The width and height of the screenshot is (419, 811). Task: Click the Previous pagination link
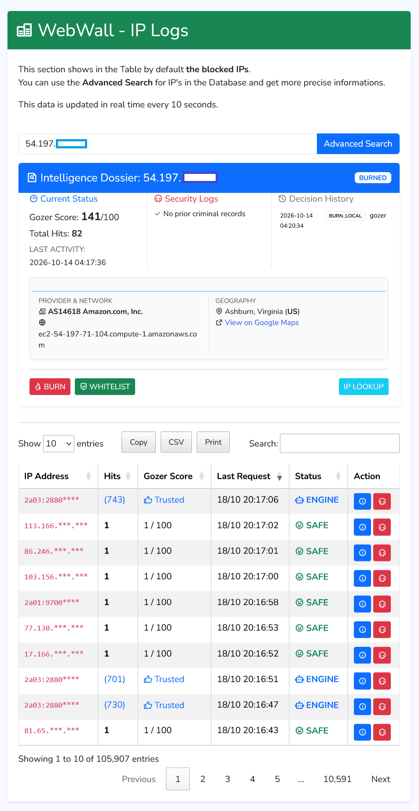pyautogui.click(x=139, y=779)
